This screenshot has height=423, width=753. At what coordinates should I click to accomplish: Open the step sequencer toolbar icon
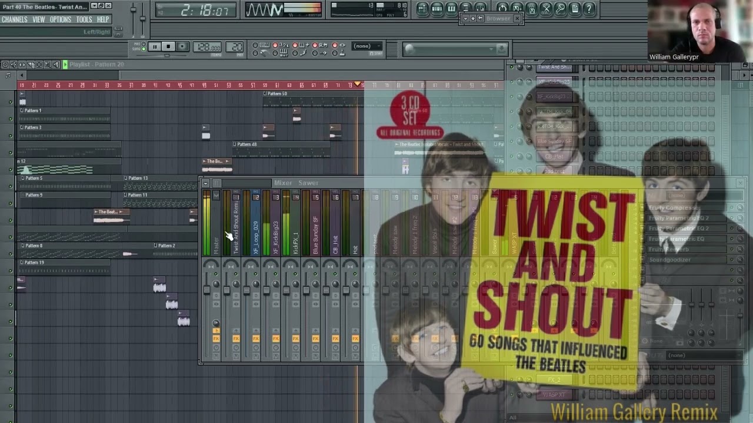coord(437,8)
